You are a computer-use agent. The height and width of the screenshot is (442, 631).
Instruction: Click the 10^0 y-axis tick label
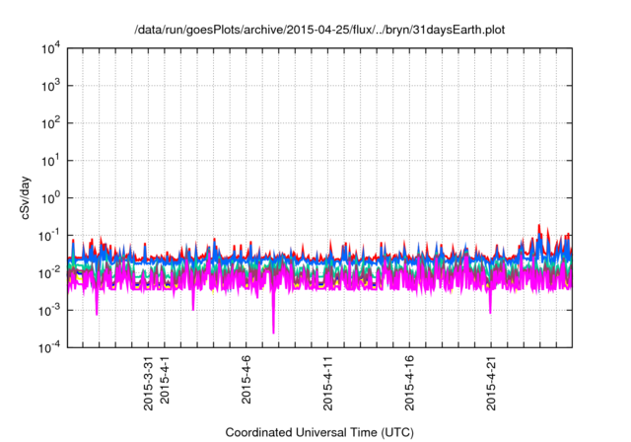50,197
